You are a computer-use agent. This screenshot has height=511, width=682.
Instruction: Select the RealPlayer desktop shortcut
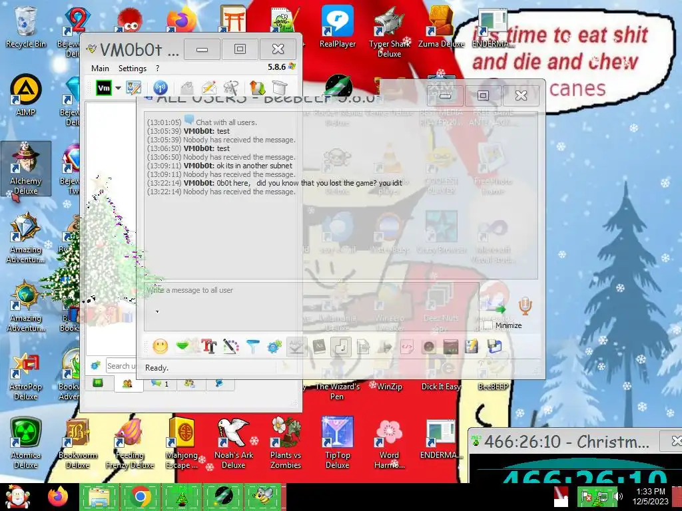[x=338, y=27]
